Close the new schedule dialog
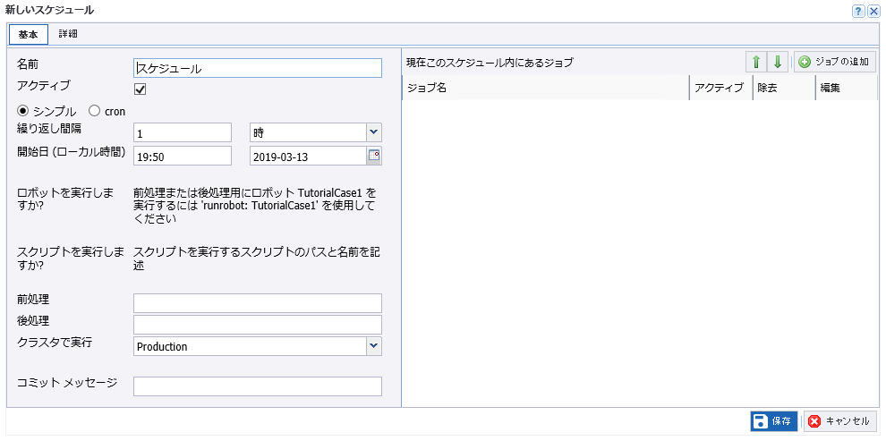Screen dimensions: 886x441 pos(873,11)
